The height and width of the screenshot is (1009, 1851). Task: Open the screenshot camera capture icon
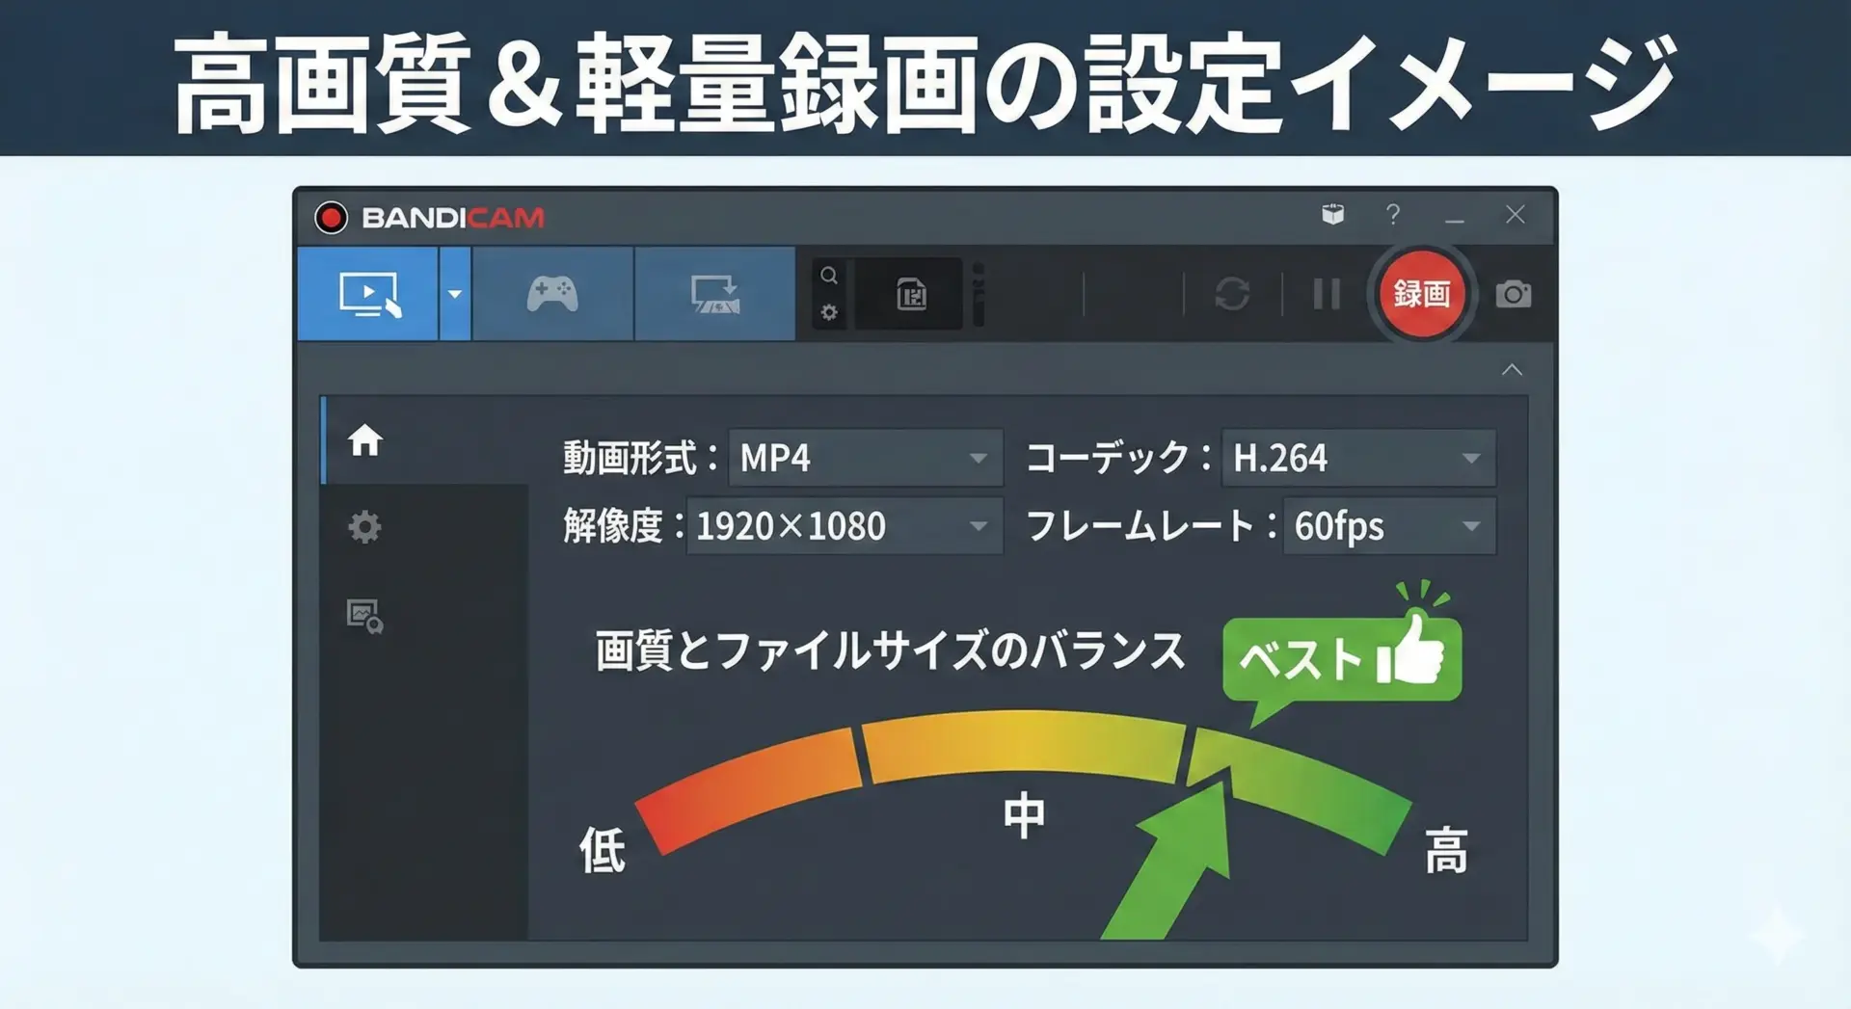[x=1513, y=294]
